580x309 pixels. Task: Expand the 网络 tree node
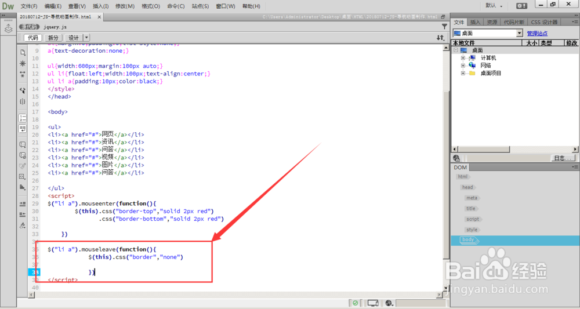point(463,66)
